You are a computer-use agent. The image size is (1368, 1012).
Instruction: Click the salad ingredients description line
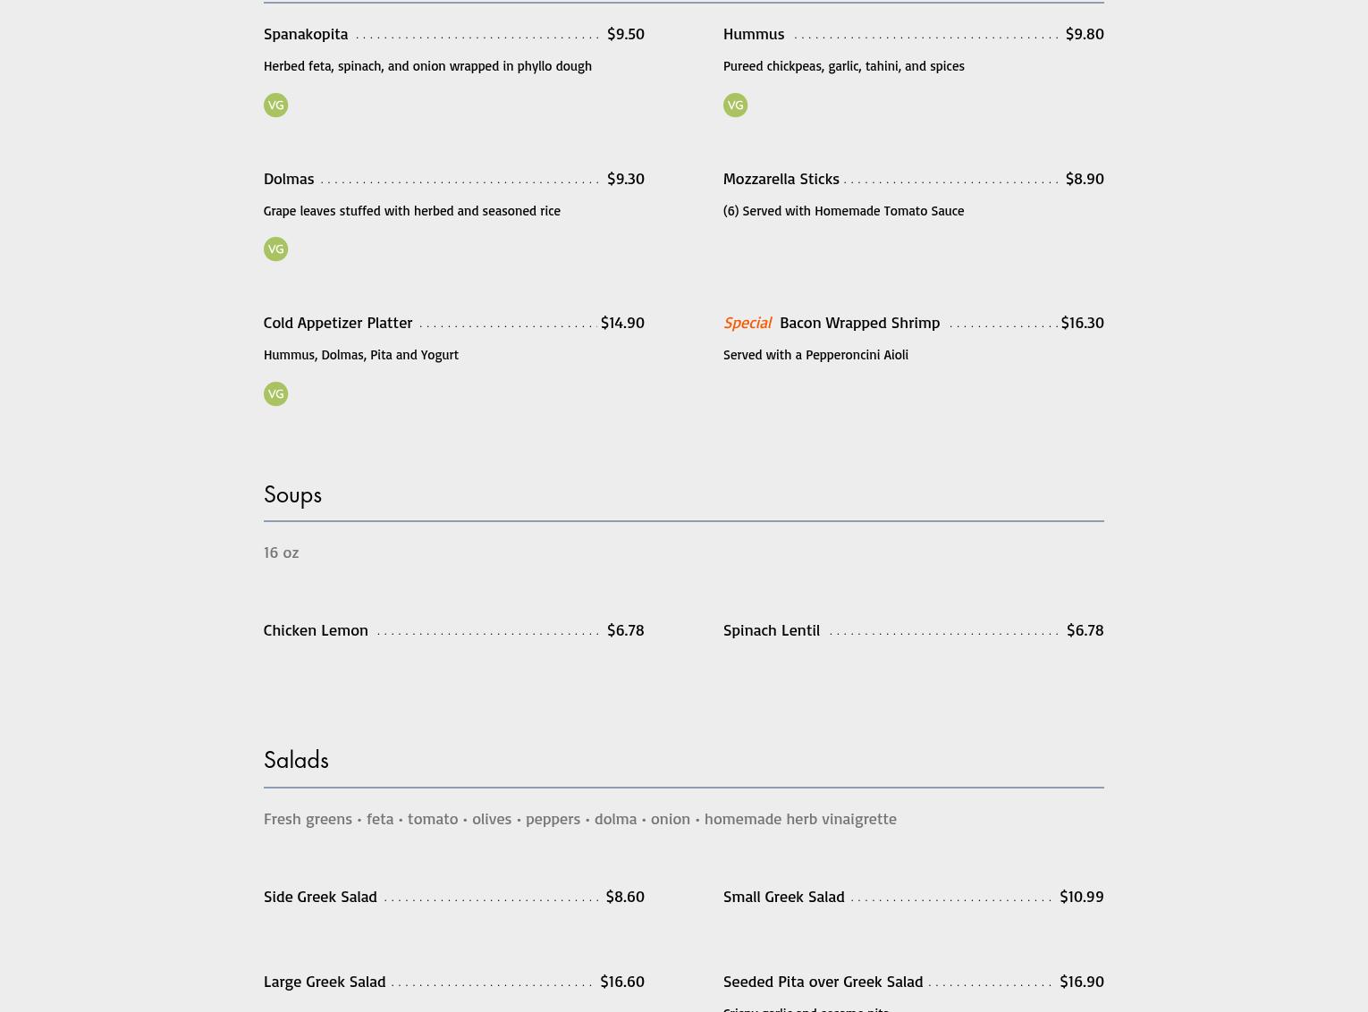coord(579,819)
